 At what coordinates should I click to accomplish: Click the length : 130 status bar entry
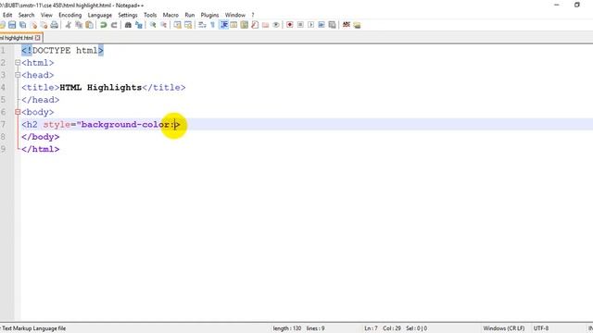(287, 328)
